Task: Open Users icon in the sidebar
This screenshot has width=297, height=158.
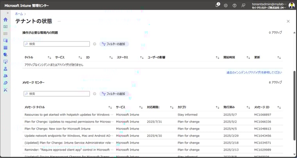Action: click(5, 69)
